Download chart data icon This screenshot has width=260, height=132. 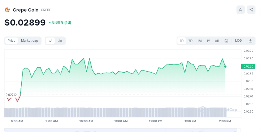250,41
